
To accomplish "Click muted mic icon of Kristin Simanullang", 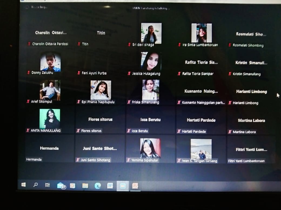I will click(x=230, y=74).
